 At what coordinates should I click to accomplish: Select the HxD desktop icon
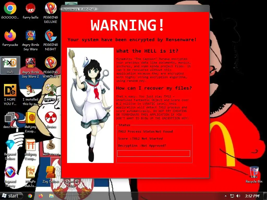coord(10,65)
